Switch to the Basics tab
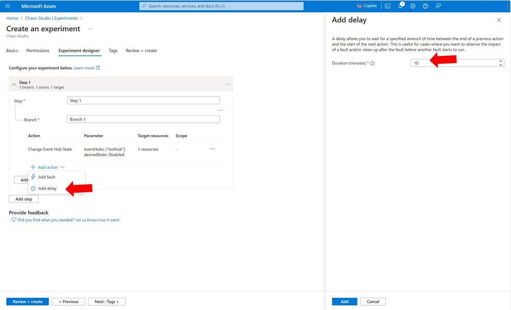511x310 pixels. pos(12,51)
